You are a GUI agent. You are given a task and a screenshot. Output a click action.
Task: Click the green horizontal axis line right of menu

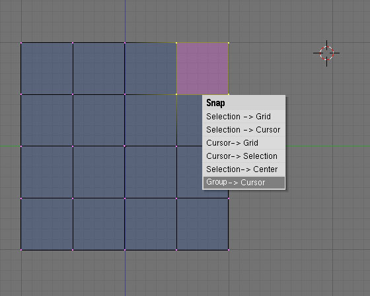pos(328,146)
